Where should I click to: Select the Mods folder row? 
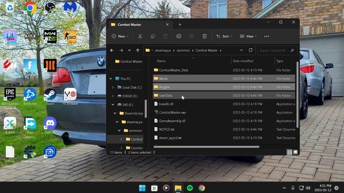tap(224, 79)
